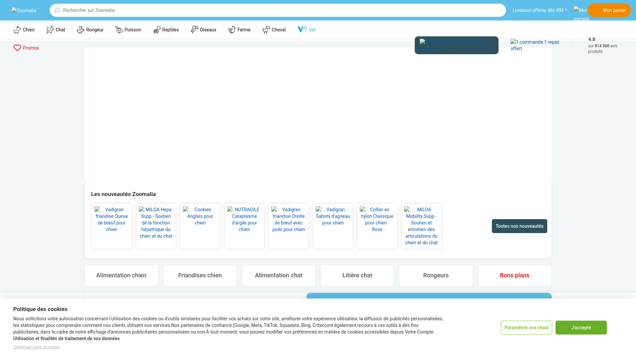Viewport: 636px width, 357px height.
Task: Open Vadigran Oreille de bœuf product
Action: click(289, 226)
